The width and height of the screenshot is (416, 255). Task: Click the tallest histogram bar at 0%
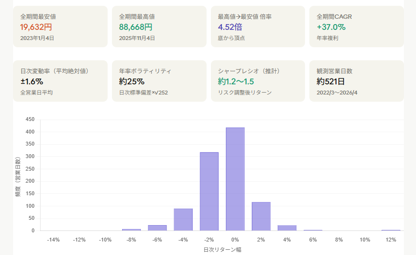pos(235,179)
